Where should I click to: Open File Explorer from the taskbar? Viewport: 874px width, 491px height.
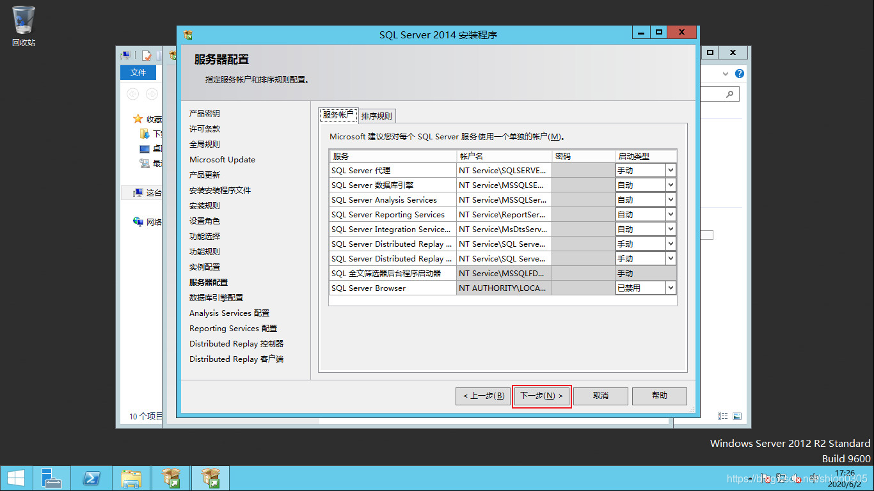pyautogui.click(x=131, y=478)
